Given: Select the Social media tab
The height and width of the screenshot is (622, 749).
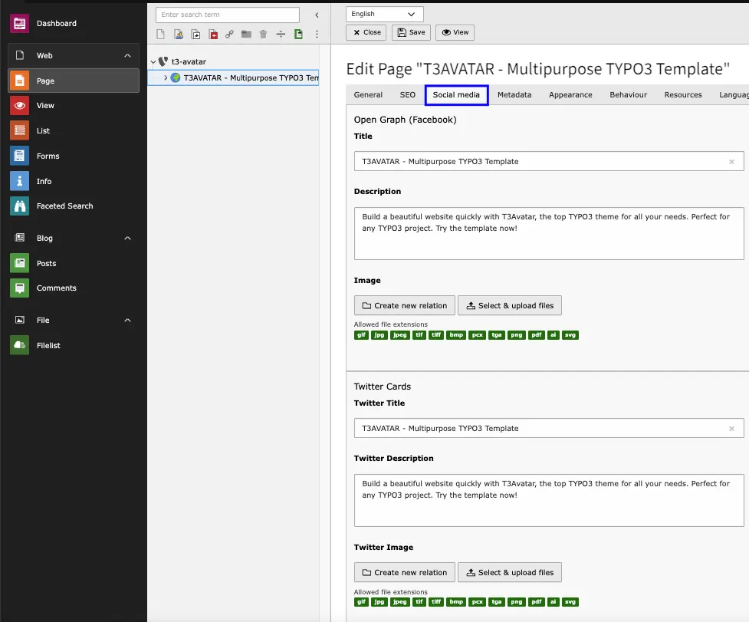Looking at the screenshot, I should pos(456,94).
